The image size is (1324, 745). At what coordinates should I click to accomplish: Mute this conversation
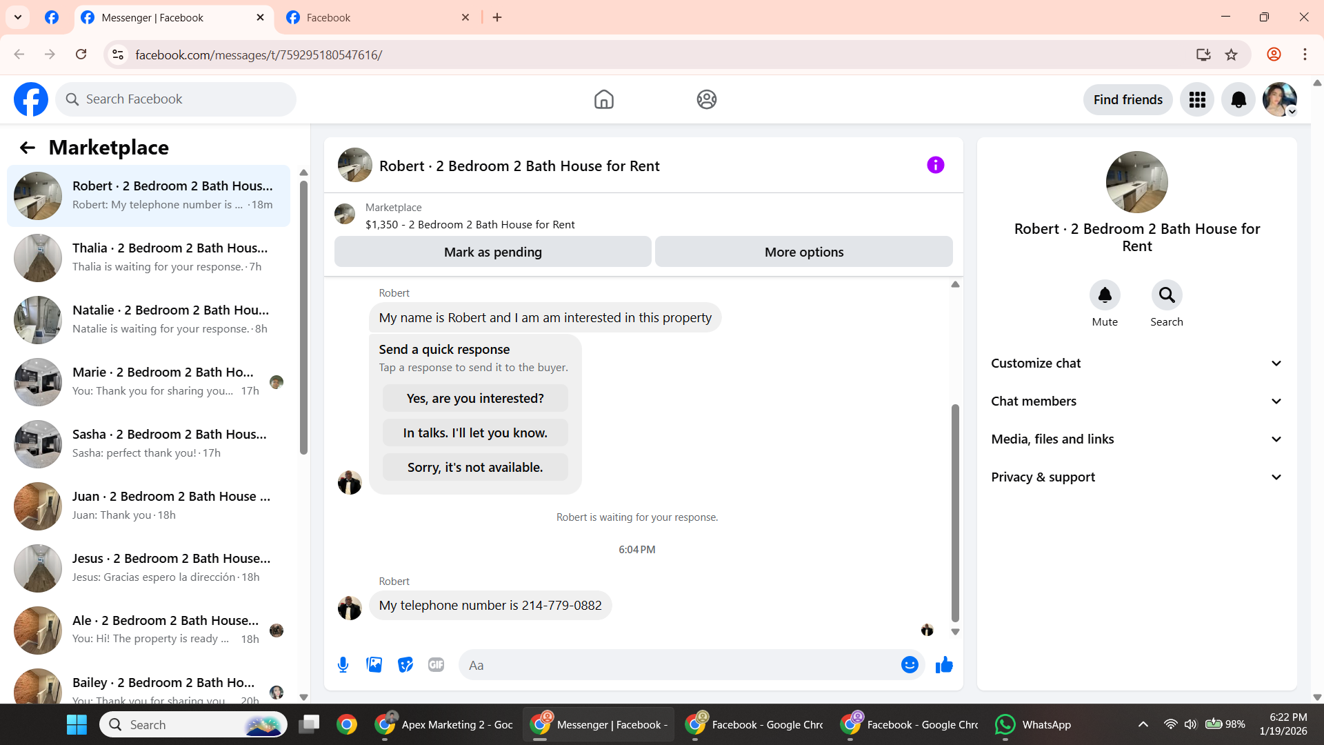tap(1105, 295)
